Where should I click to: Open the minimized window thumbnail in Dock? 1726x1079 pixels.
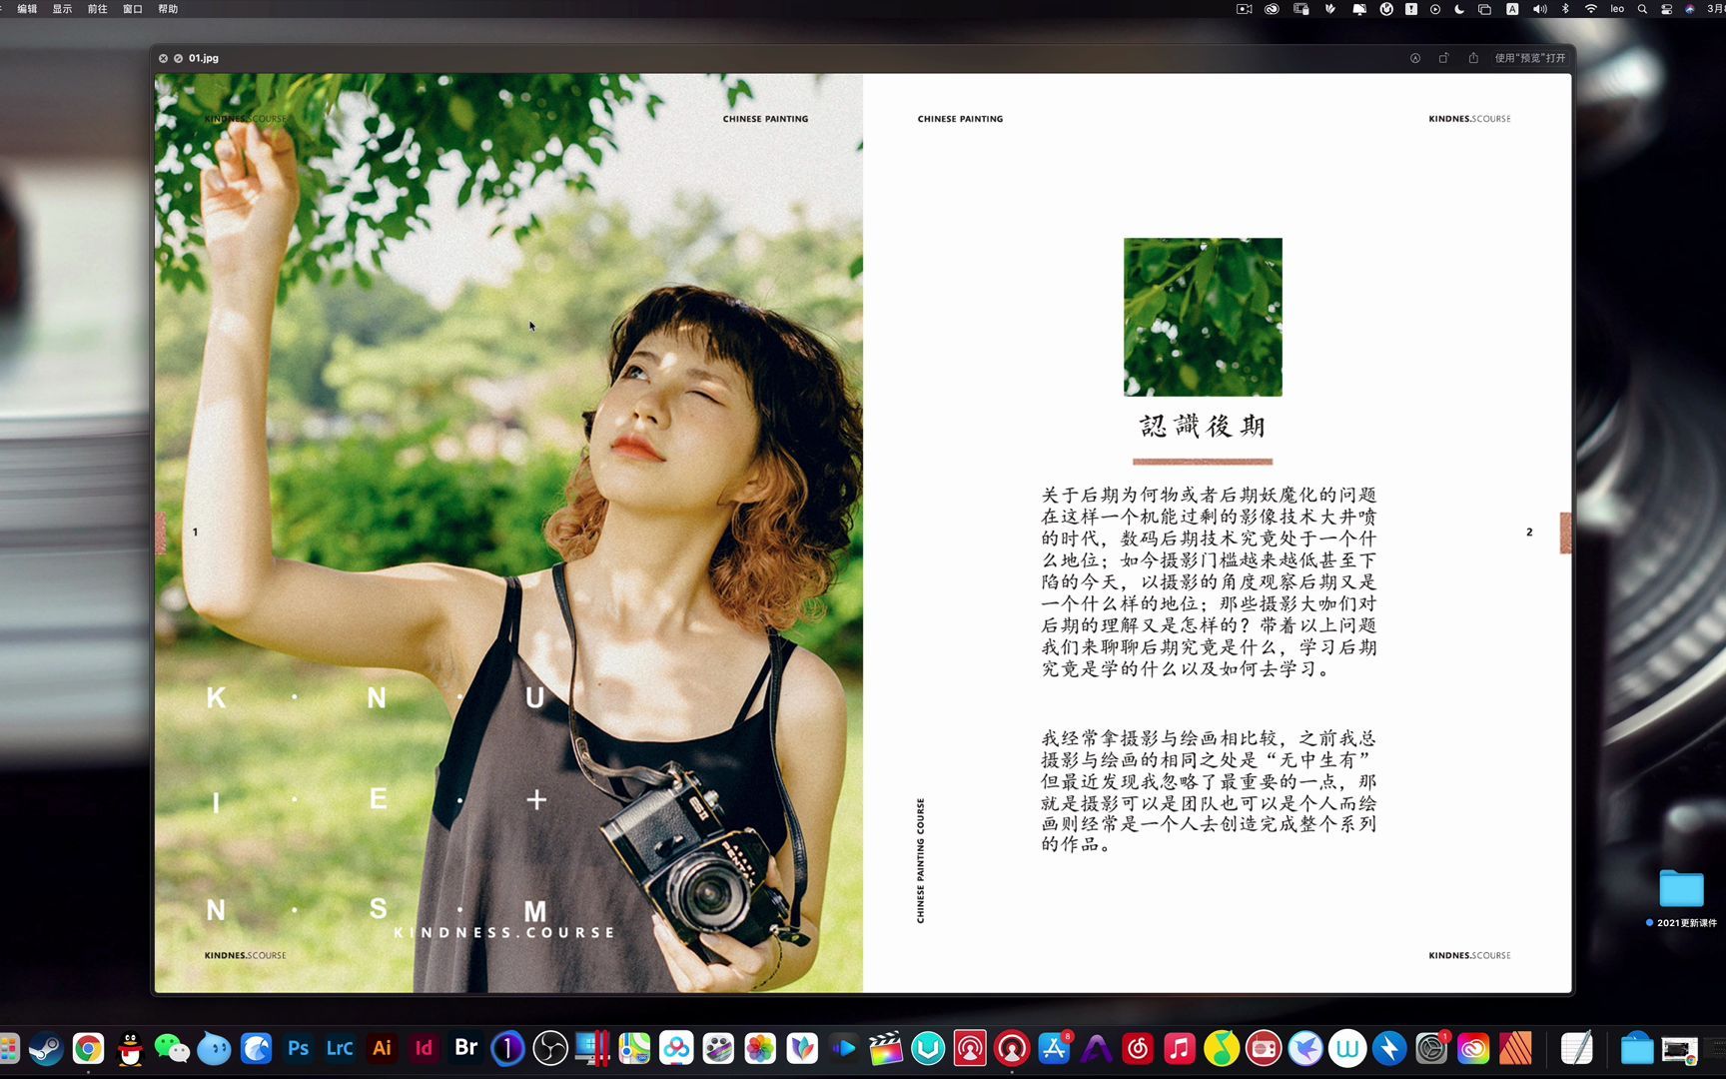click(1679, 1048)
